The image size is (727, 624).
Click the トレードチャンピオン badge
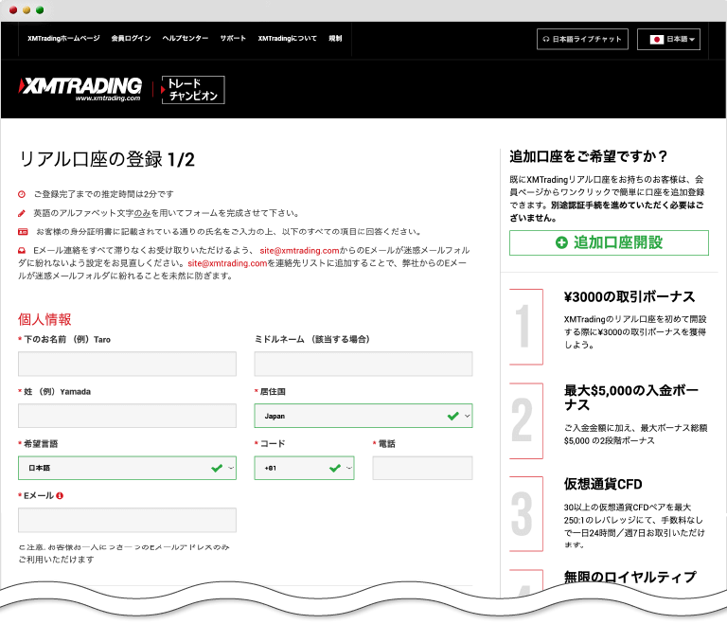[193, 90]
